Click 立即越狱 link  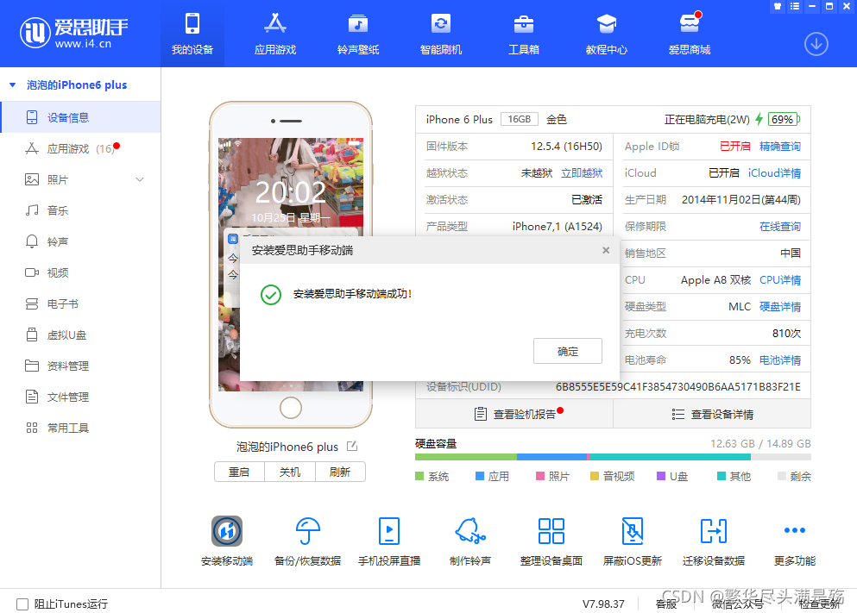pos(582,173)
